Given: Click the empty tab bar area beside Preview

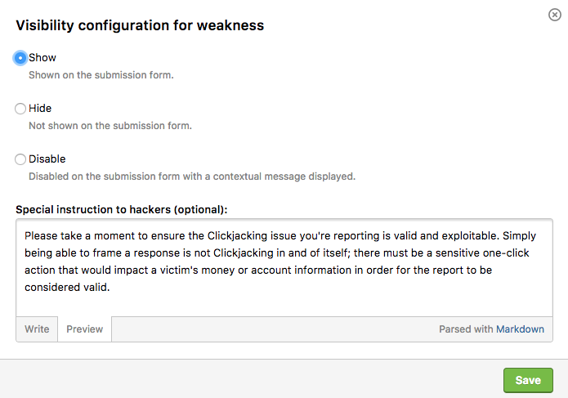Looking at the screenshot, I should click(x=270, y=329).
